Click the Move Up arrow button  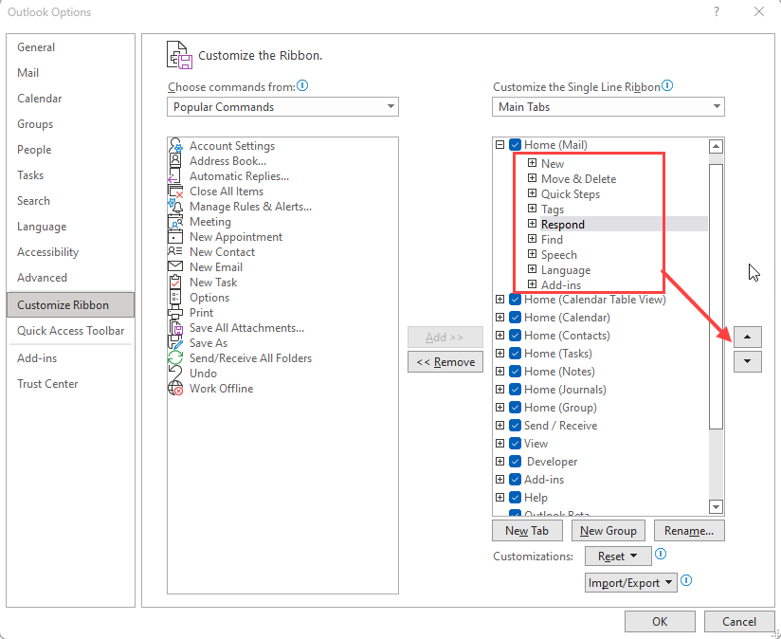747,338
